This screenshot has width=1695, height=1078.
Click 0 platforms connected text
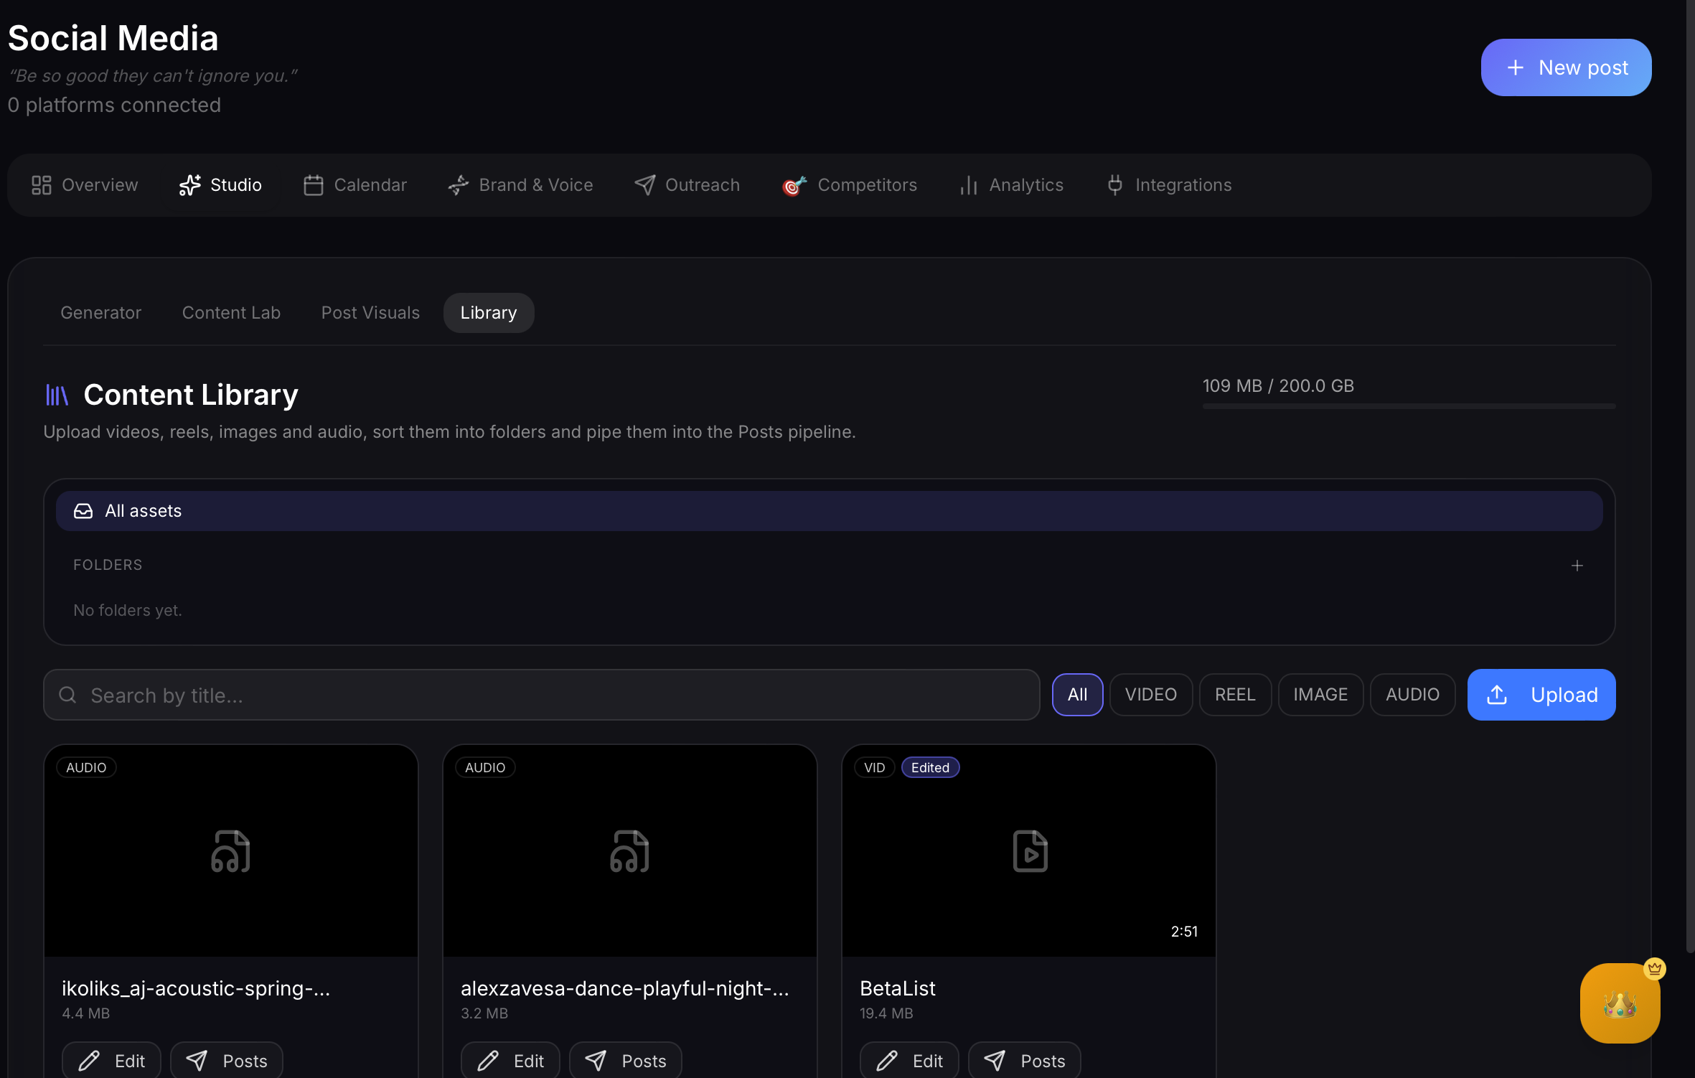[x=114, y=105]
